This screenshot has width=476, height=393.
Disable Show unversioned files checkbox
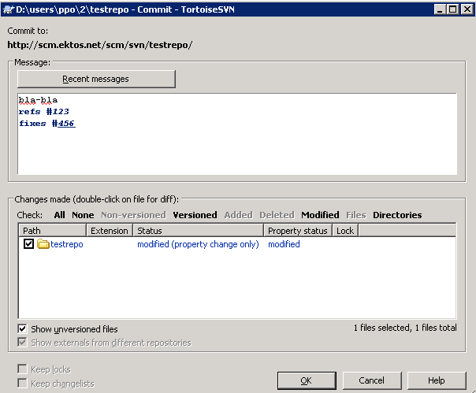point(23,328)
